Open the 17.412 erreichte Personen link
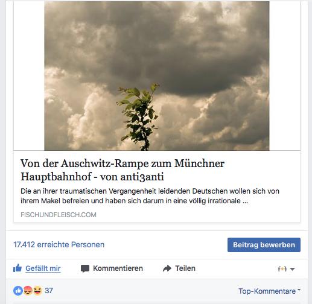This screenshot has width=312, height=304. click(x=59, y=245)
